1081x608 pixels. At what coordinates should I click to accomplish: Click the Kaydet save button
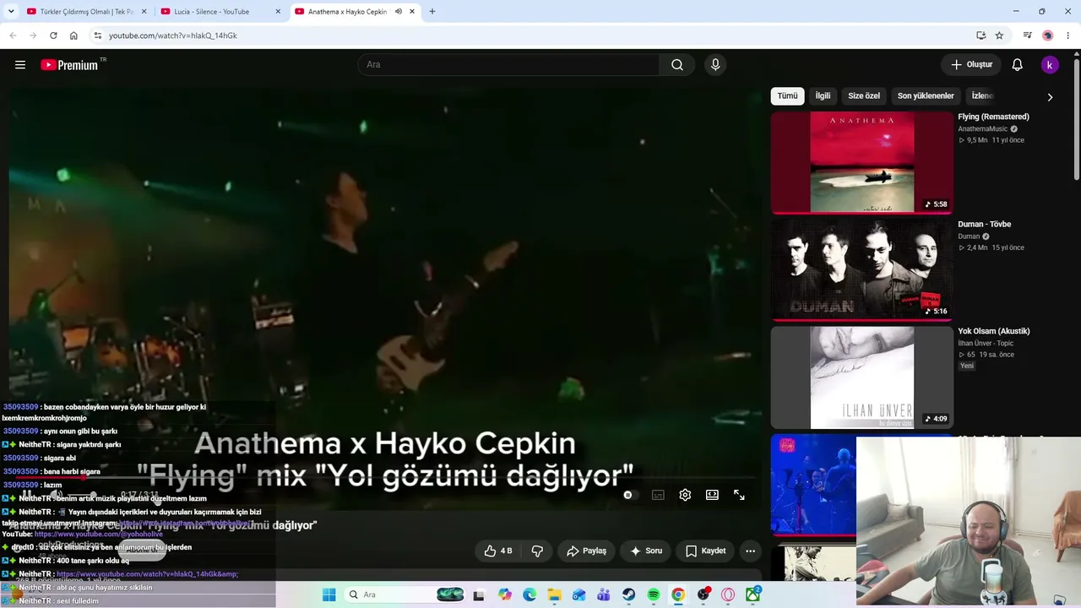coord(706,551)
